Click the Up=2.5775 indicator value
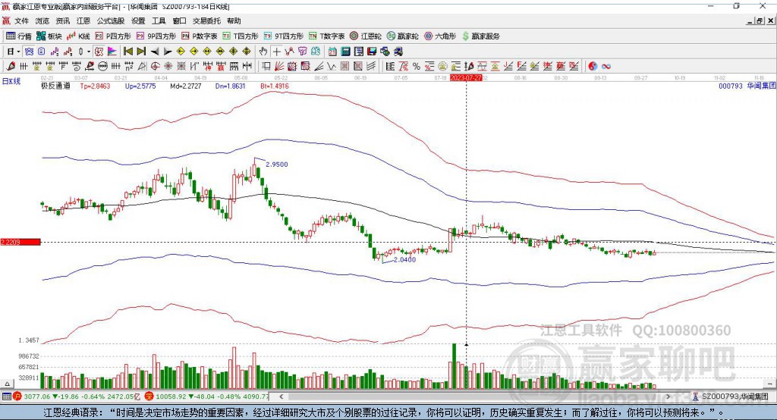This screenshot has height=420, width=777. click(x=140, y=86)
